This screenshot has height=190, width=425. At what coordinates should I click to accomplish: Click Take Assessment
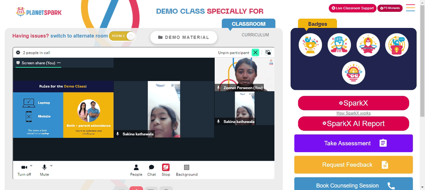(x=354, y=143)
